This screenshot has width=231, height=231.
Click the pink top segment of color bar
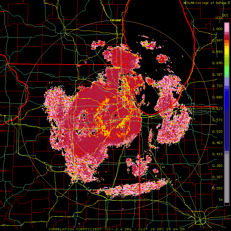click(x=227, y=27)
